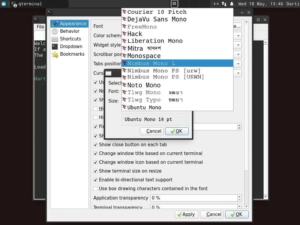Viewport: 300px width, 225px height.
Task: Click OK in preferences dialog
Action: (237, 214)
